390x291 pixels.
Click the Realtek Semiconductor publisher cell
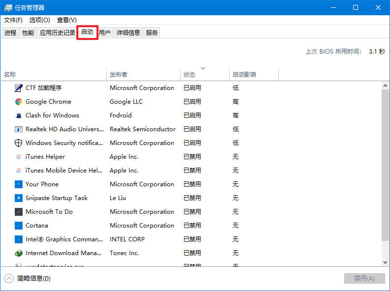pyautogui.click(x=143, y=129)
